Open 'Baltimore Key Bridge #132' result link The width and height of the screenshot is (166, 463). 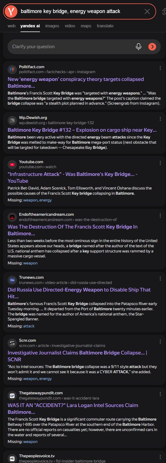[82, 130]
